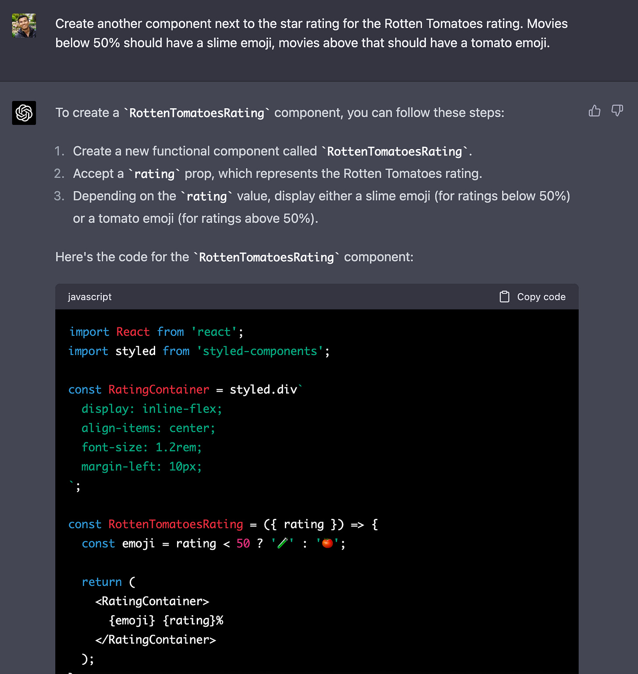
Task: Click the number 50 in the code
Action: pyautogui.click(x=243, y=543)
